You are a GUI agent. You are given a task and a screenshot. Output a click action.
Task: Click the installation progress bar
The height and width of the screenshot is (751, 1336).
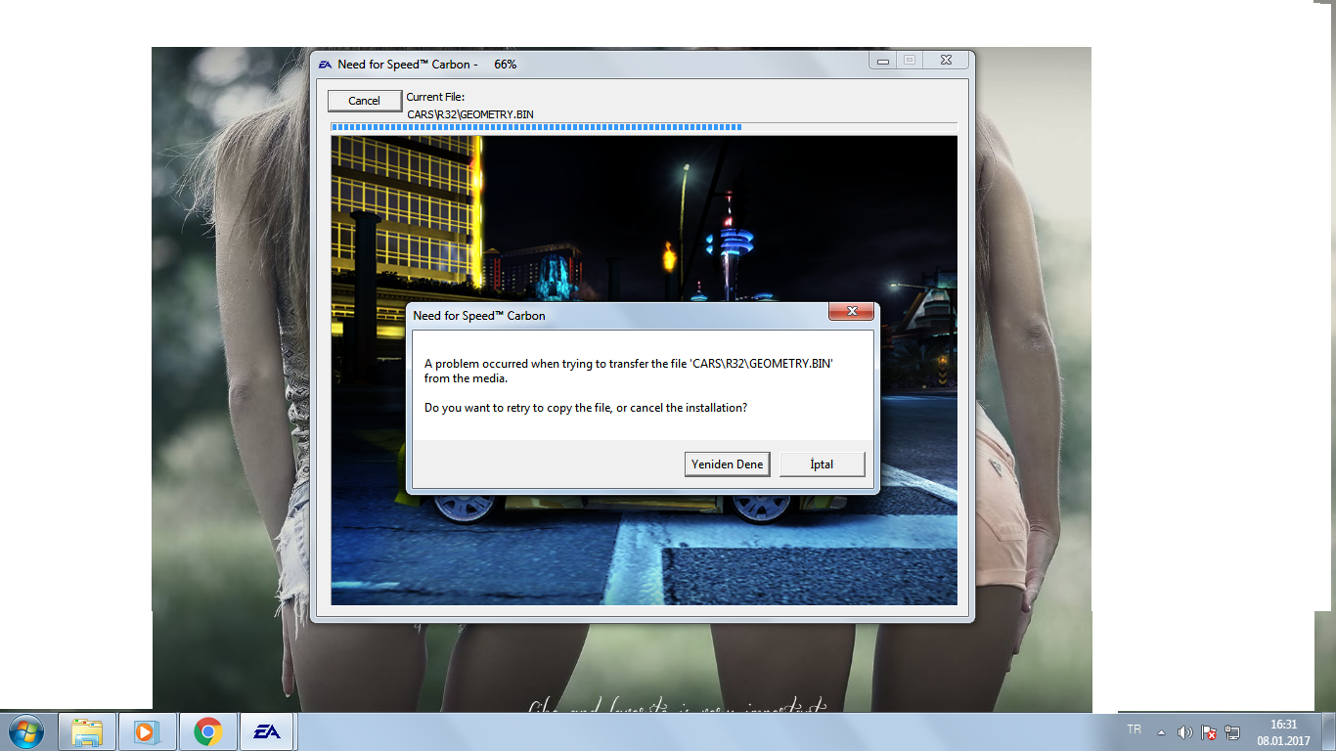click(x=644, y=127)
